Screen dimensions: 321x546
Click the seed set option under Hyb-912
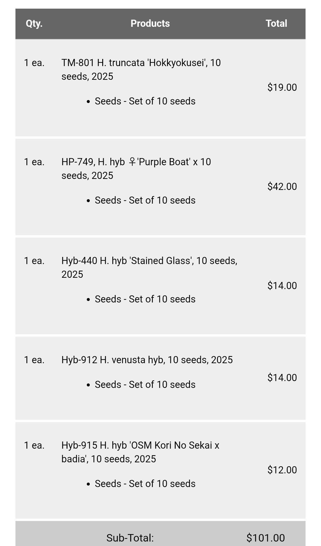point(145,384)
